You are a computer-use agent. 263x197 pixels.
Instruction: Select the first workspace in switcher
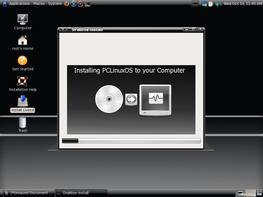[x=240, y=193]
